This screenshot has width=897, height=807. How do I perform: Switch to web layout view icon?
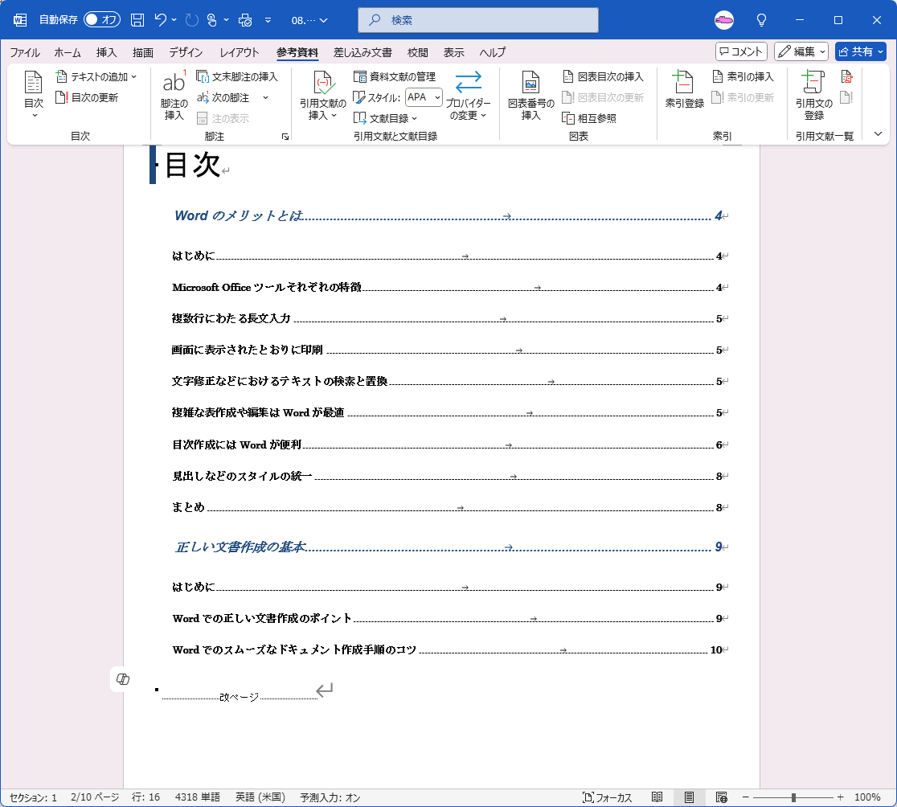721,797
